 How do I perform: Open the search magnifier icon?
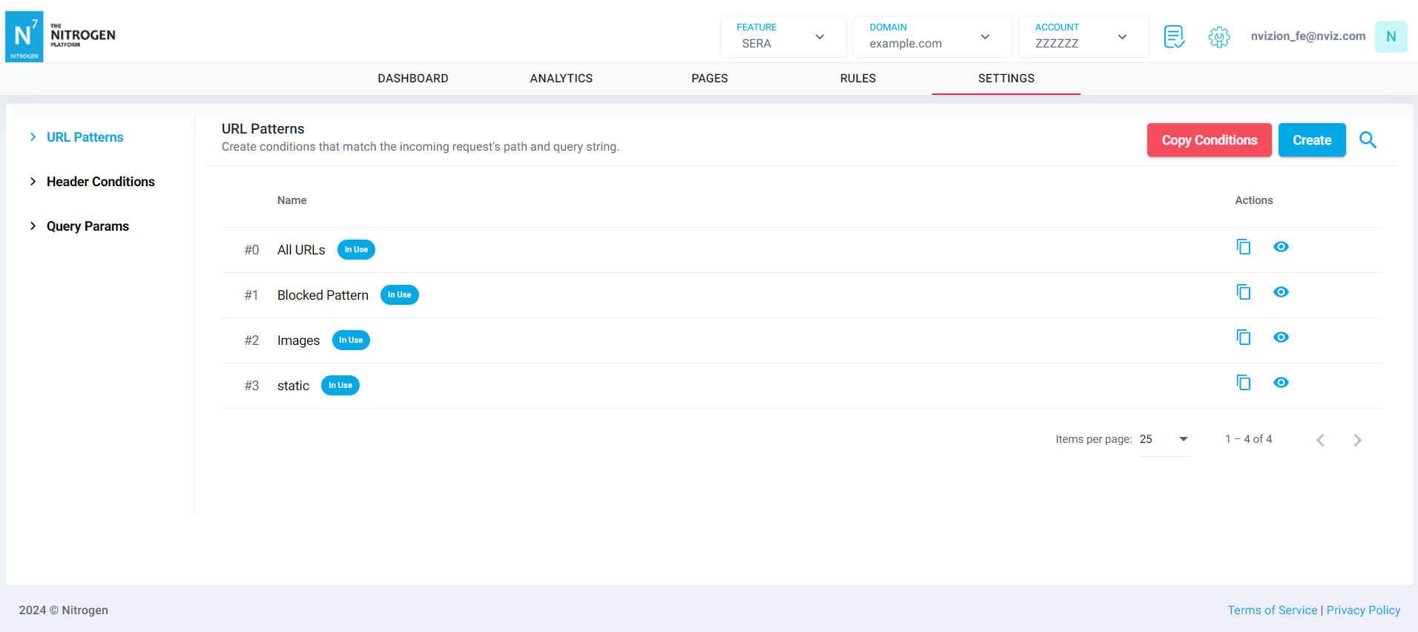click(x=1368, y=140)
